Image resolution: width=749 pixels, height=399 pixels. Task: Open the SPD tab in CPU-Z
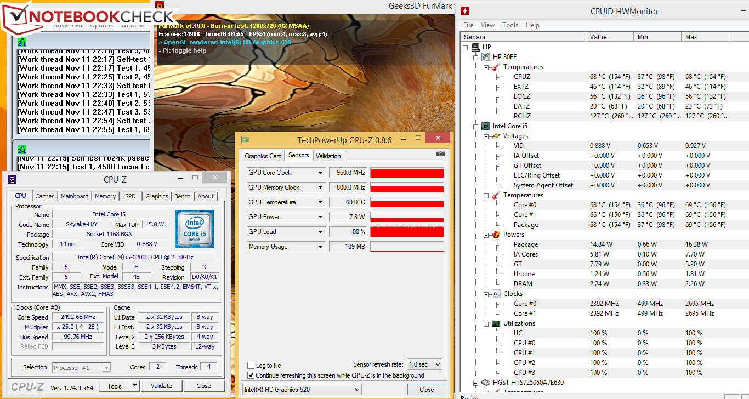tap(130, 196)
